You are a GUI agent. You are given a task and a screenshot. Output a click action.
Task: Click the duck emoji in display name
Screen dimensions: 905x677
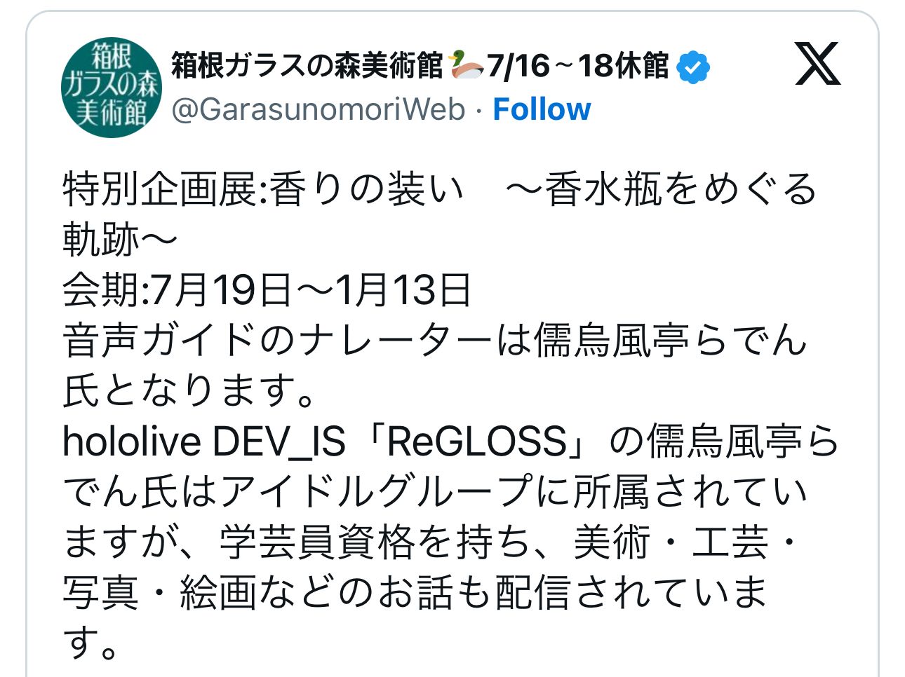point(467,65)
